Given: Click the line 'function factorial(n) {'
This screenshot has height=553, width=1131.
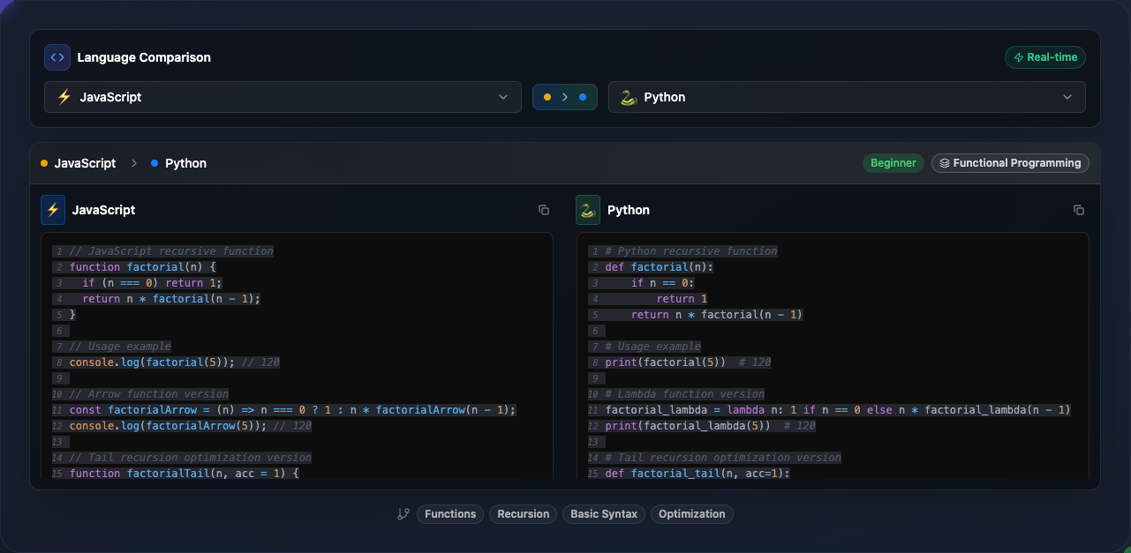Looking at the screenshot, I should tap(142, 267).
